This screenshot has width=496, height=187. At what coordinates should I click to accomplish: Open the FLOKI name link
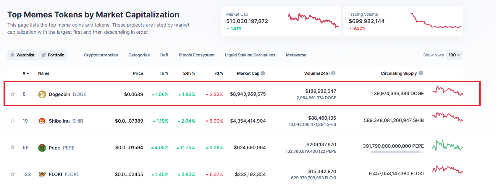coord(55,174)
